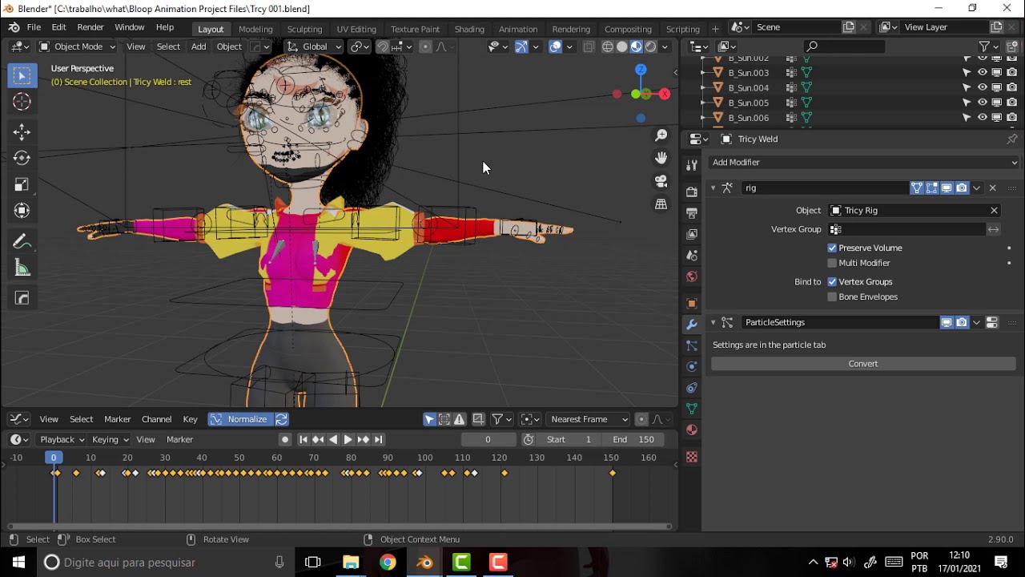Enable Multi Modifier checkbox
The height and width of the screenshot is (577, 1025).
tap(832, 263)
